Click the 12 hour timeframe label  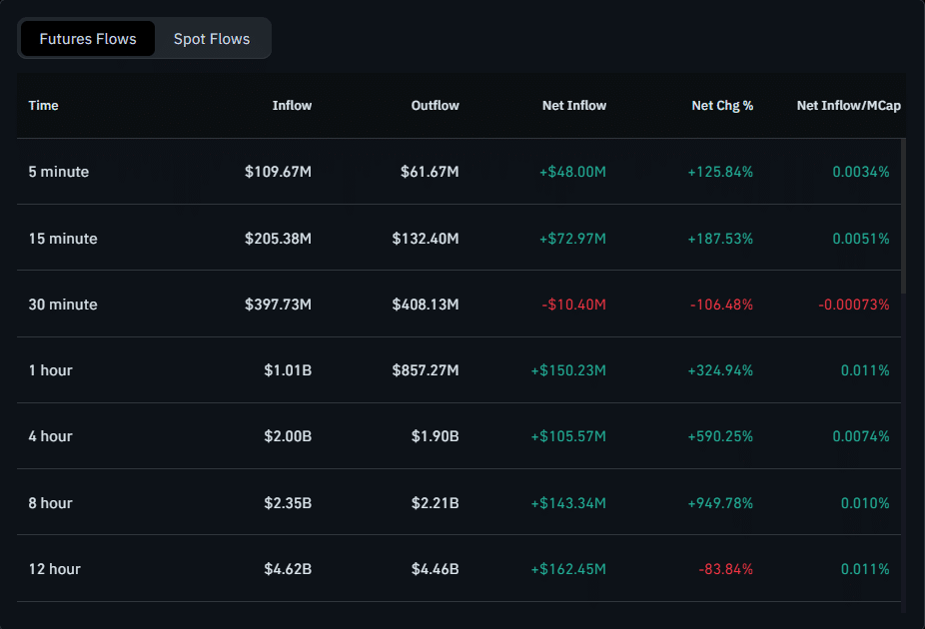(54, 568)
